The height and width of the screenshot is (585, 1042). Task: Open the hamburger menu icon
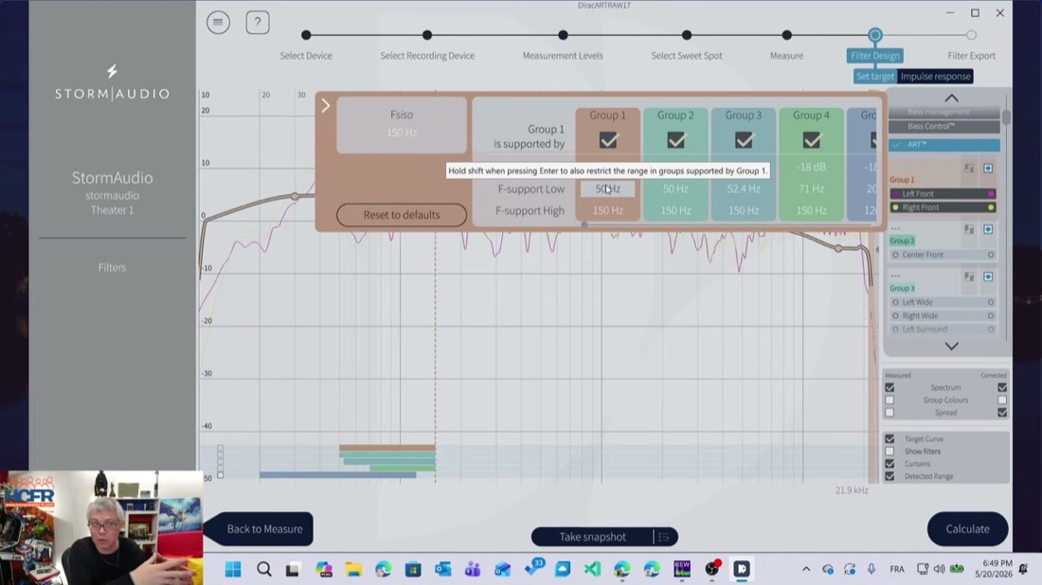tap(218, 23)
